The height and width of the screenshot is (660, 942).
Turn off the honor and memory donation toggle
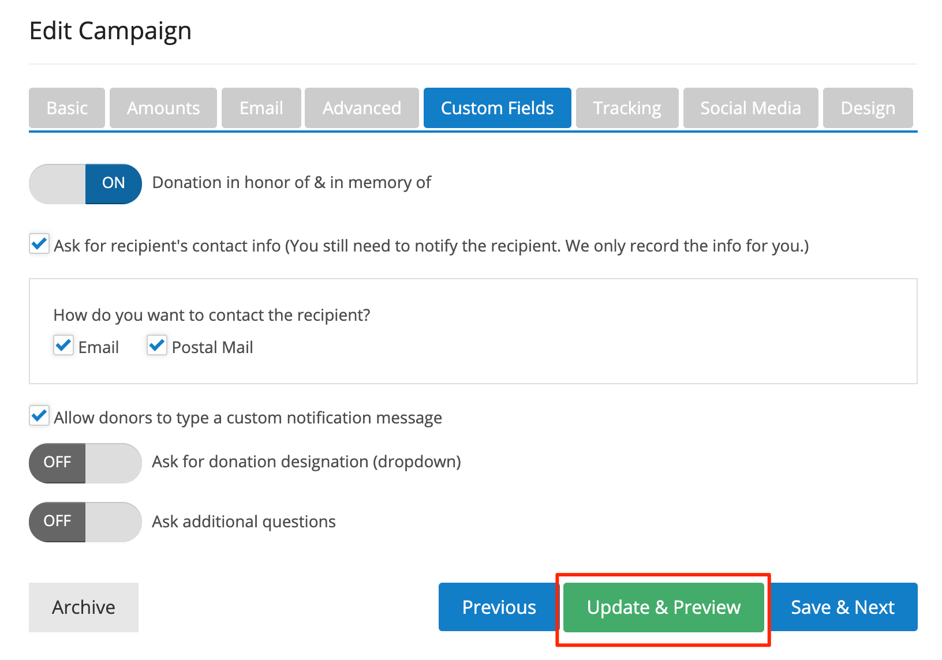click(85, 183)
